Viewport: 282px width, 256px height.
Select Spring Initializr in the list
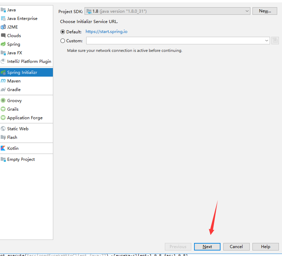pyautogui.click(x=26, y=72)
